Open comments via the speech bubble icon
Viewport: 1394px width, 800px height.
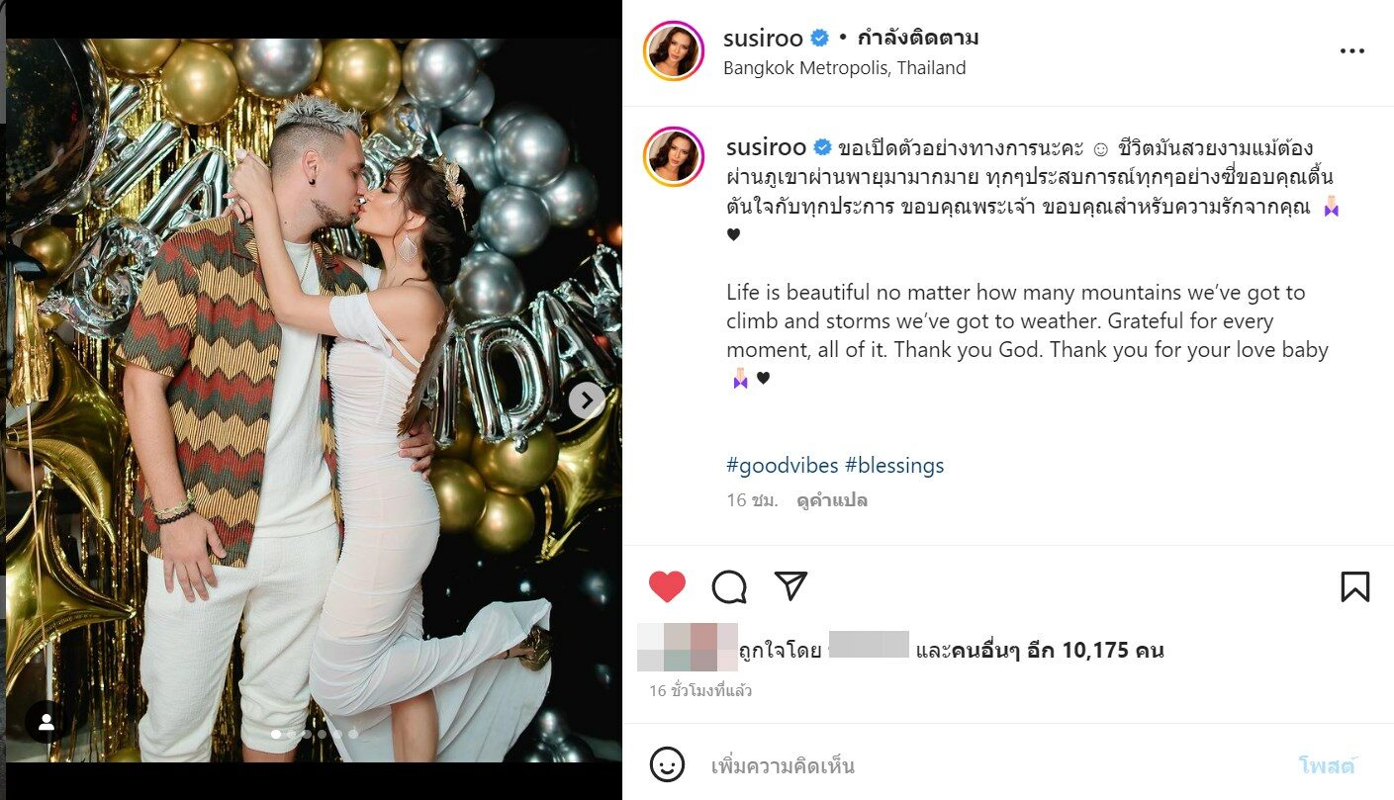[x=729, y=586]
